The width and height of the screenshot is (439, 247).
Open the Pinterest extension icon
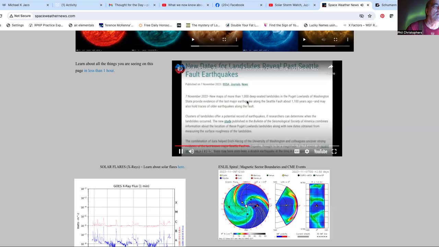click(382, 16)
